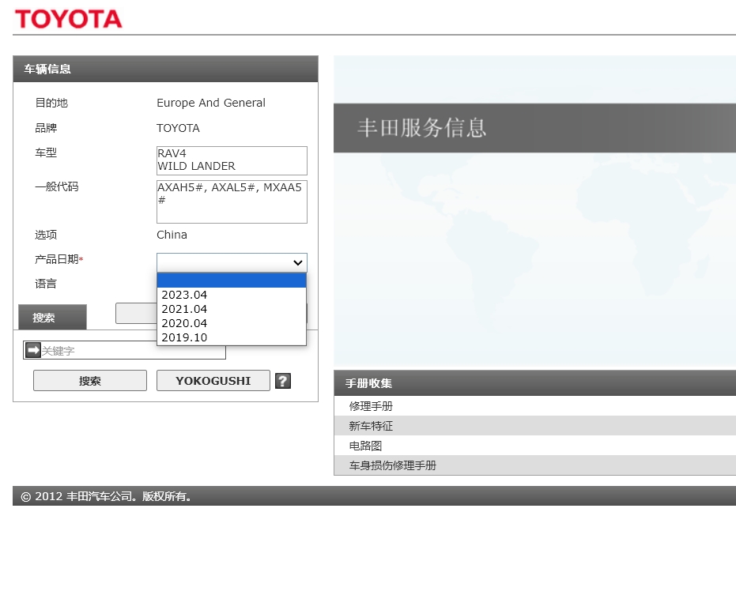Open the 产品日期 dropdown arrow
This screenshot has height=610, width=736.
[x=297, y=262]
